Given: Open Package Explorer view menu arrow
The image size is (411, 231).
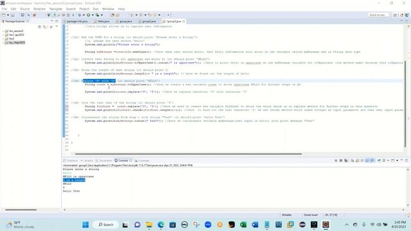Looking at the screenshot, I should click(x=57, y=27).
